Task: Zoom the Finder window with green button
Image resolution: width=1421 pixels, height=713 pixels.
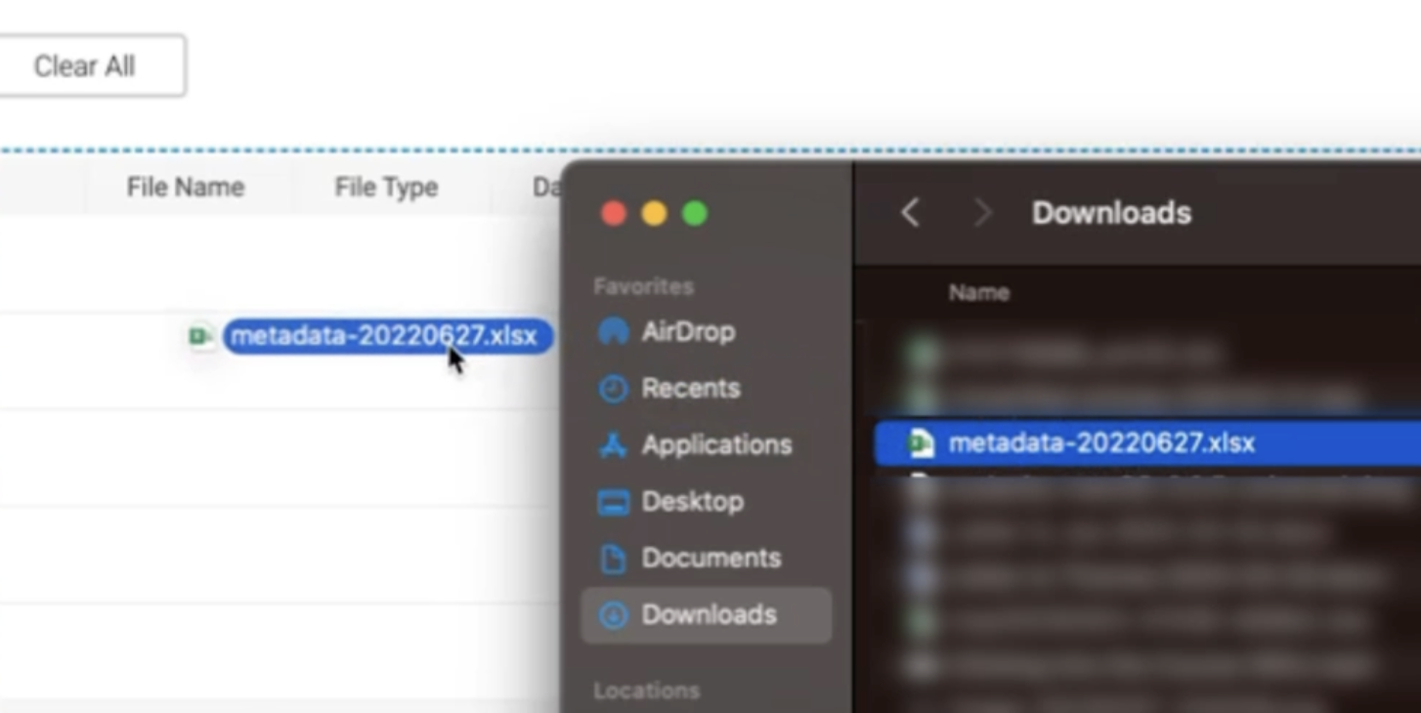Action: pyautogui.click(x=695, y=213)
